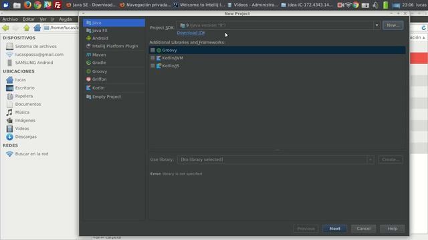Select Java project type

114,23
